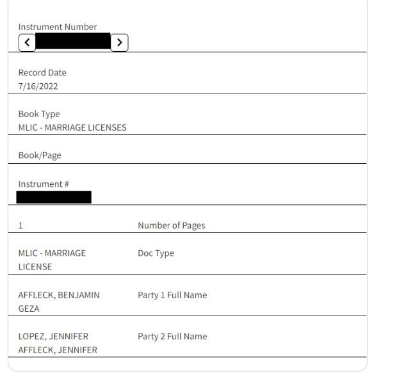Click the Book Type label
This screenshot has height=384, width=397.
click(39, 114)
